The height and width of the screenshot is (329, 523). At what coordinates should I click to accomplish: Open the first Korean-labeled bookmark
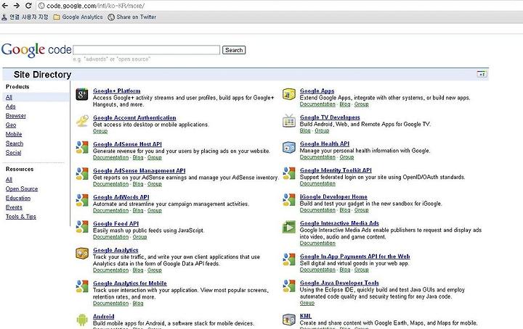point(25,17)
